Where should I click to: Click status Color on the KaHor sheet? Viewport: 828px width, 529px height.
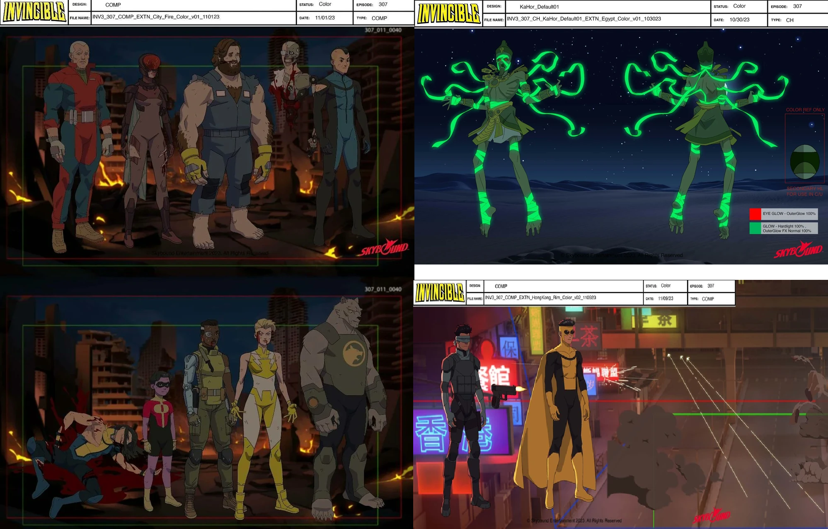pyautogui.click(x=739, y=6)
